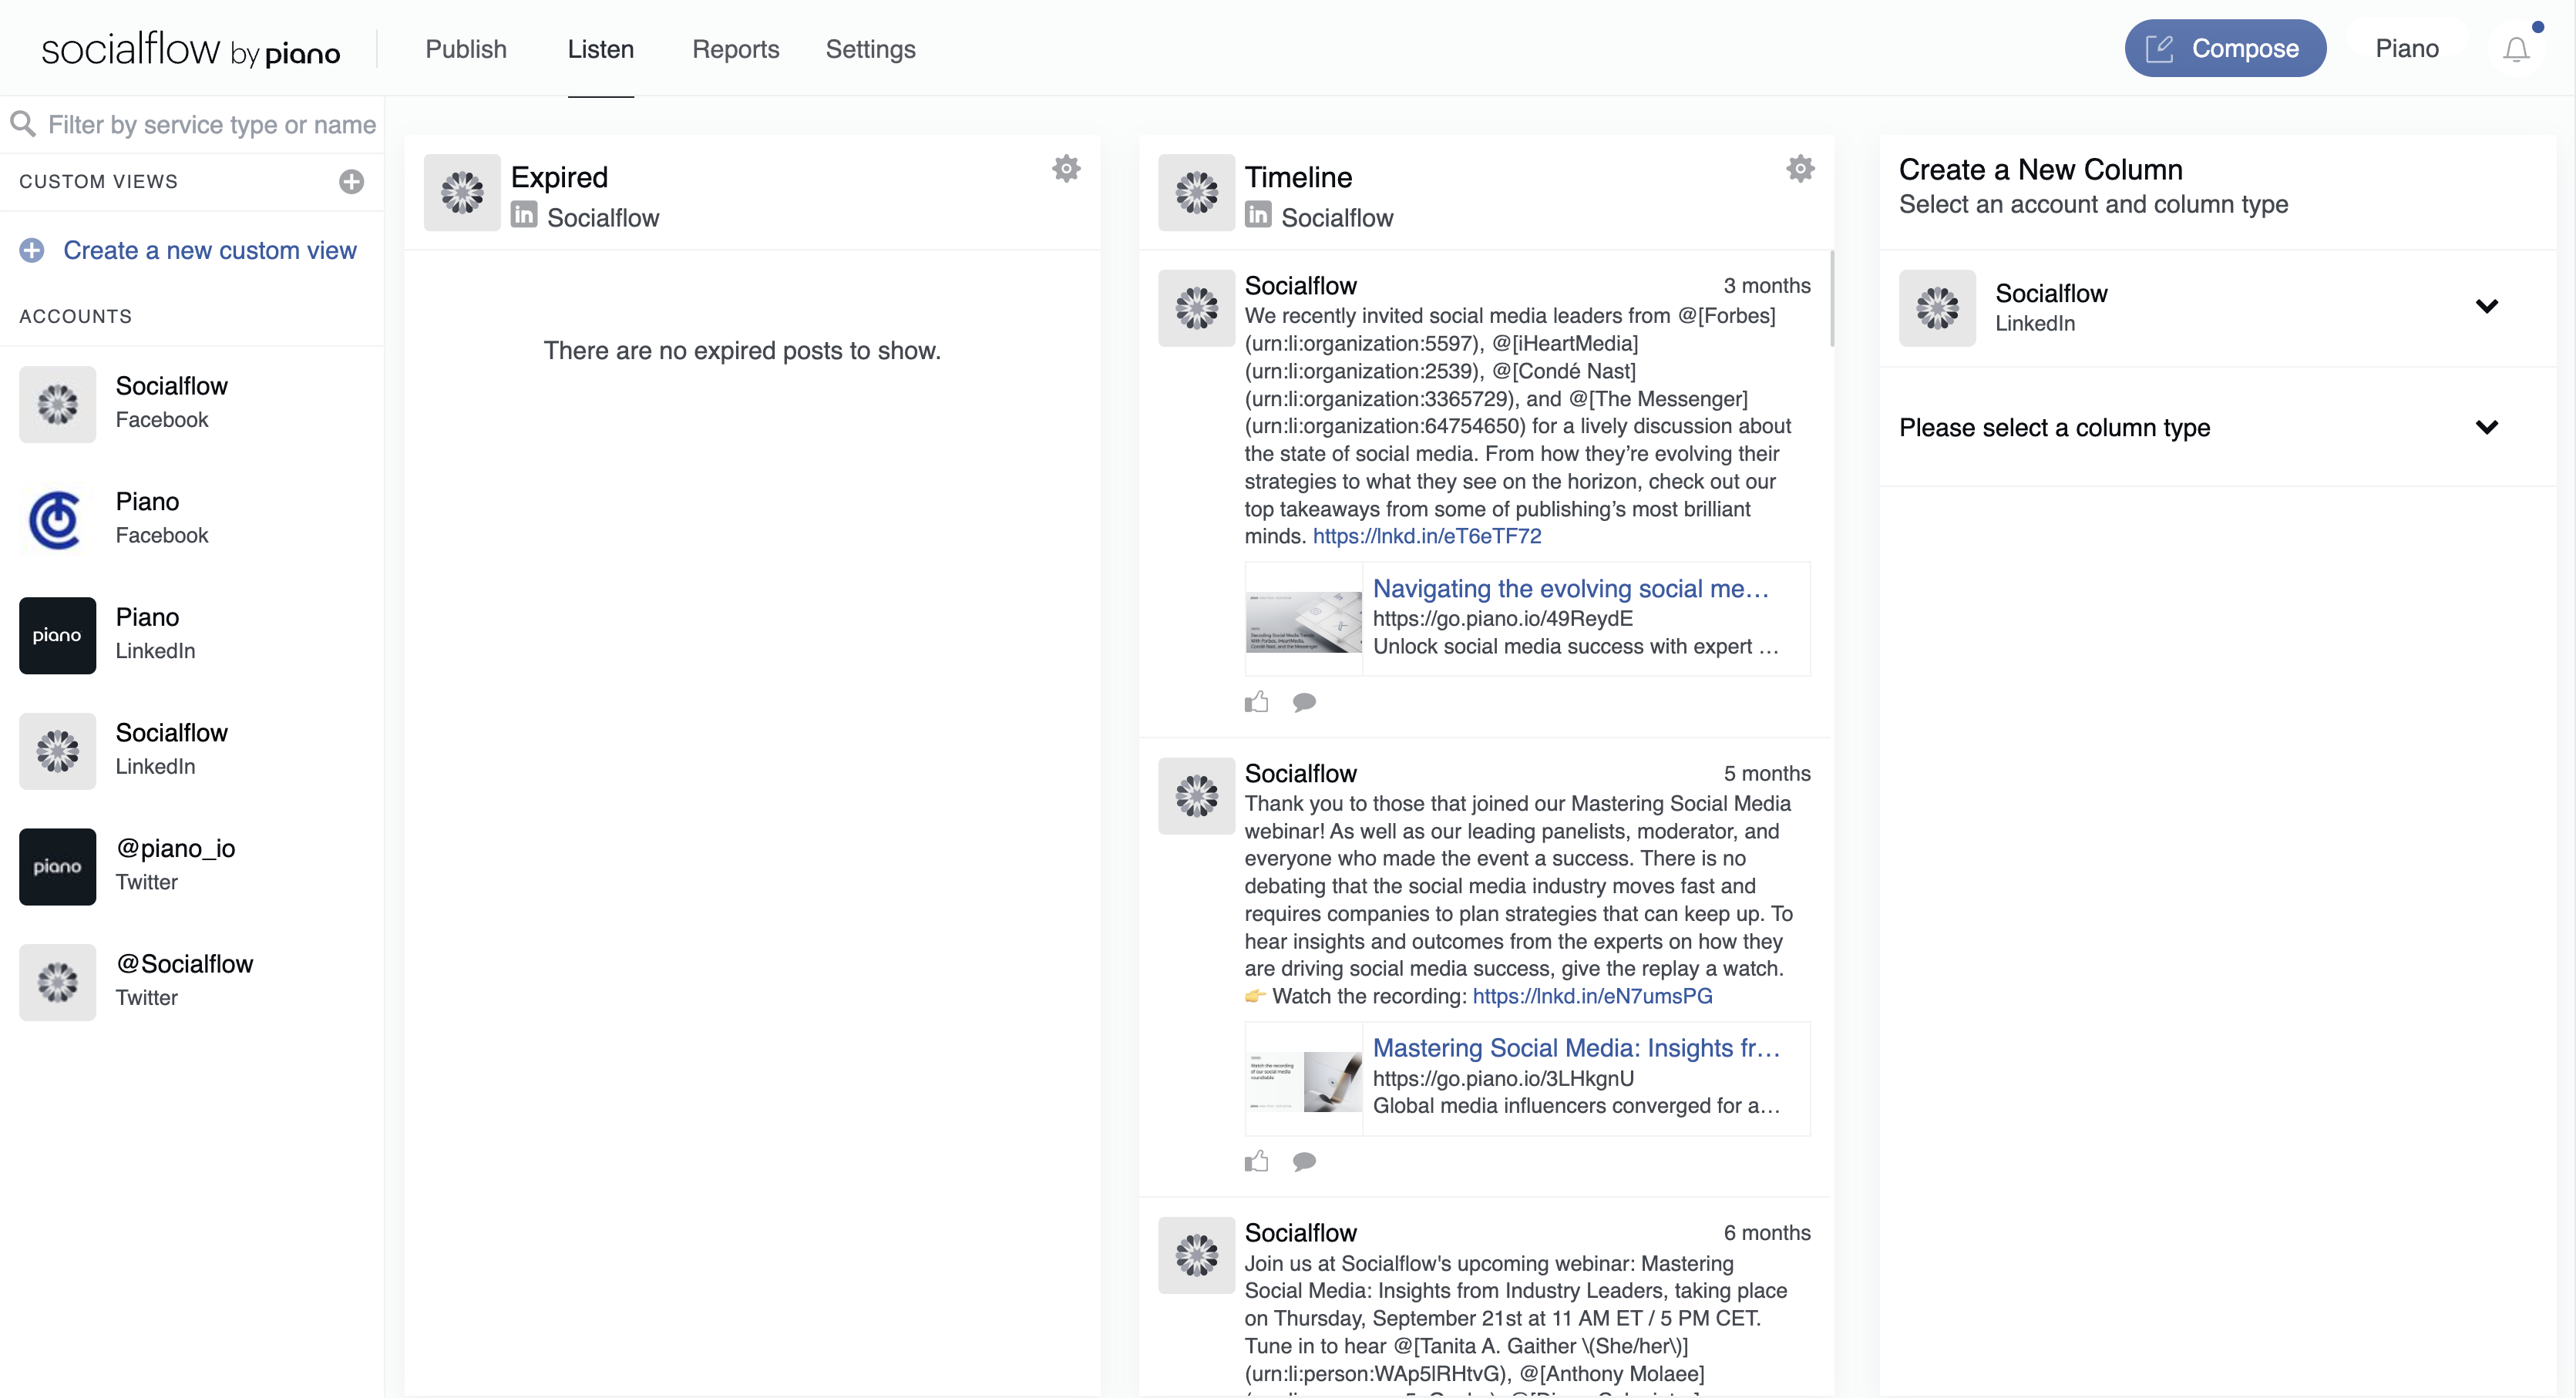Open the lnkd.in/eN7umsPG recording link

1592,996
